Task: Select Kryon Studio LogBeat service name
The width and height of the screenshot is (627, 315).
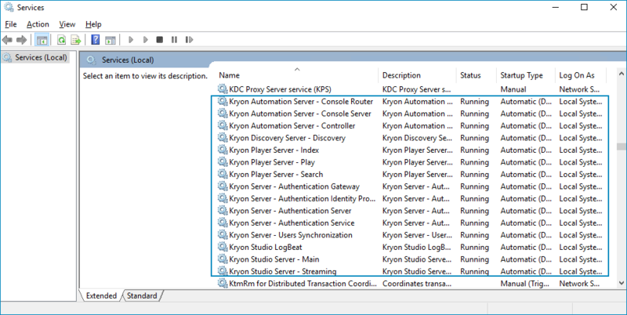Action: (x=266, y=247)
